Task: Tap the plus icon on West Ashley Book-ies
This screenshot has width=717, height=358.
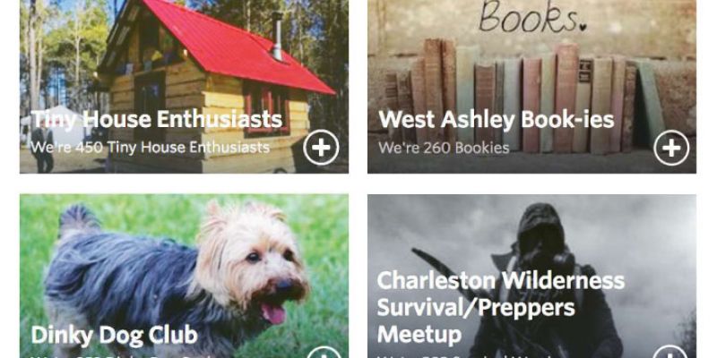Action: pyautogui.click(x=671, y=148)
